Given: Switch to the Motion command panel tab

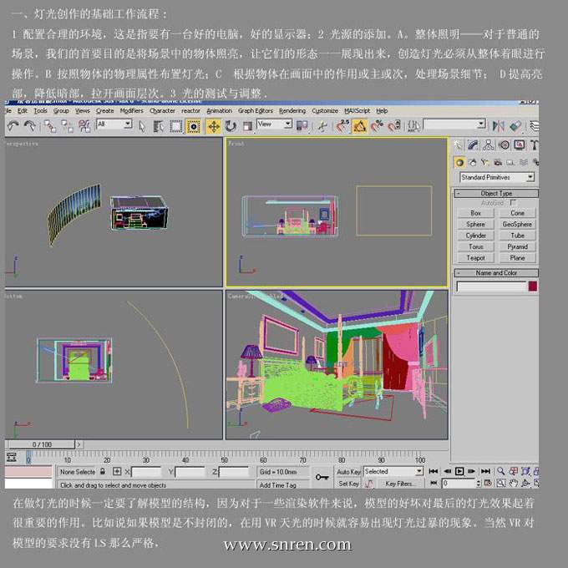Looking at the screenshot, I should [x=504, y=145].
